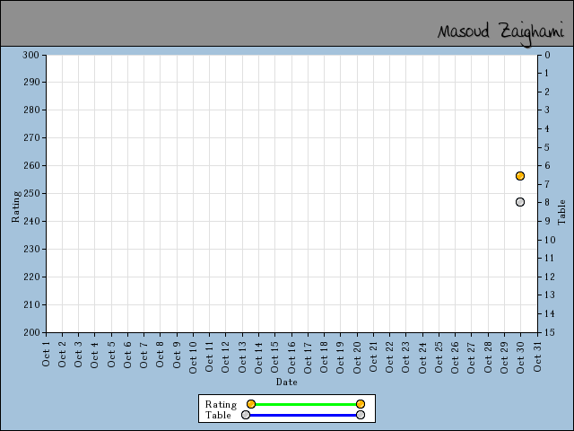Click the left orange marker in the legend
This screenshot has height=431, width=574.
(x=251, y=404)
